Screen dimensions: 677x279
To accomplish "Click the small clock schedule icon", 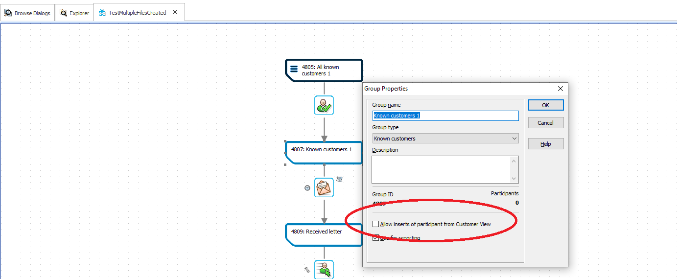I will pos(307,187).
